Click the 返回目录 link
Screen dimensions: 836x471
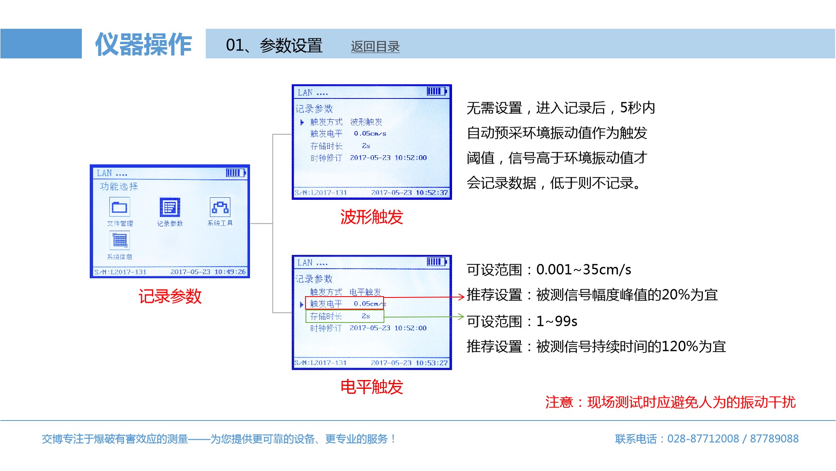click(375, 46)
